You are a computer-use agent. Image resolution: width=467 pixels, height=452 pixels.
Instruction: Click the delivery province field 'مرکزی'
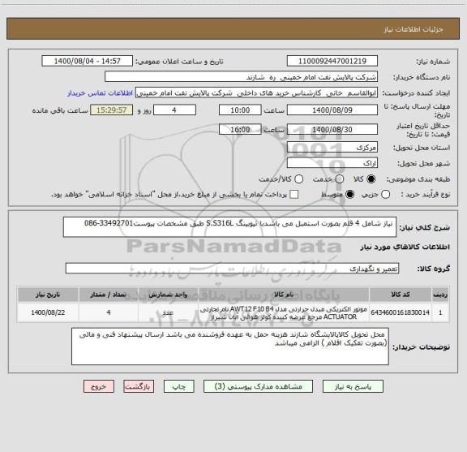[332, 147]
